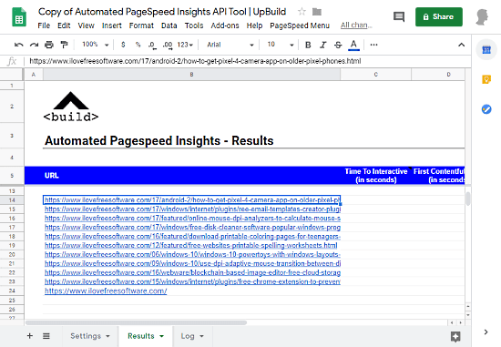Open the Help menu

pyautogui.click(x=254, y=26)
